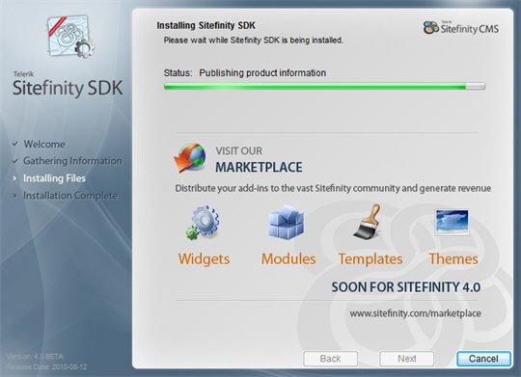Image resolution: width=521 pixels, height=377 pixels.
Task: Select the Gathering Information step label
Action: tap(72, 161)
